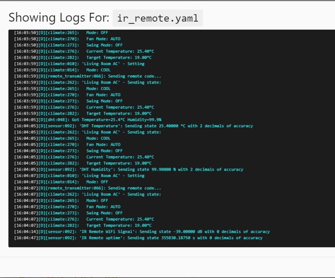Click 16:04:07 'Living Room AC' - Setting line
The width and height of the screenshot is (335, 278).
click(79, 176)
